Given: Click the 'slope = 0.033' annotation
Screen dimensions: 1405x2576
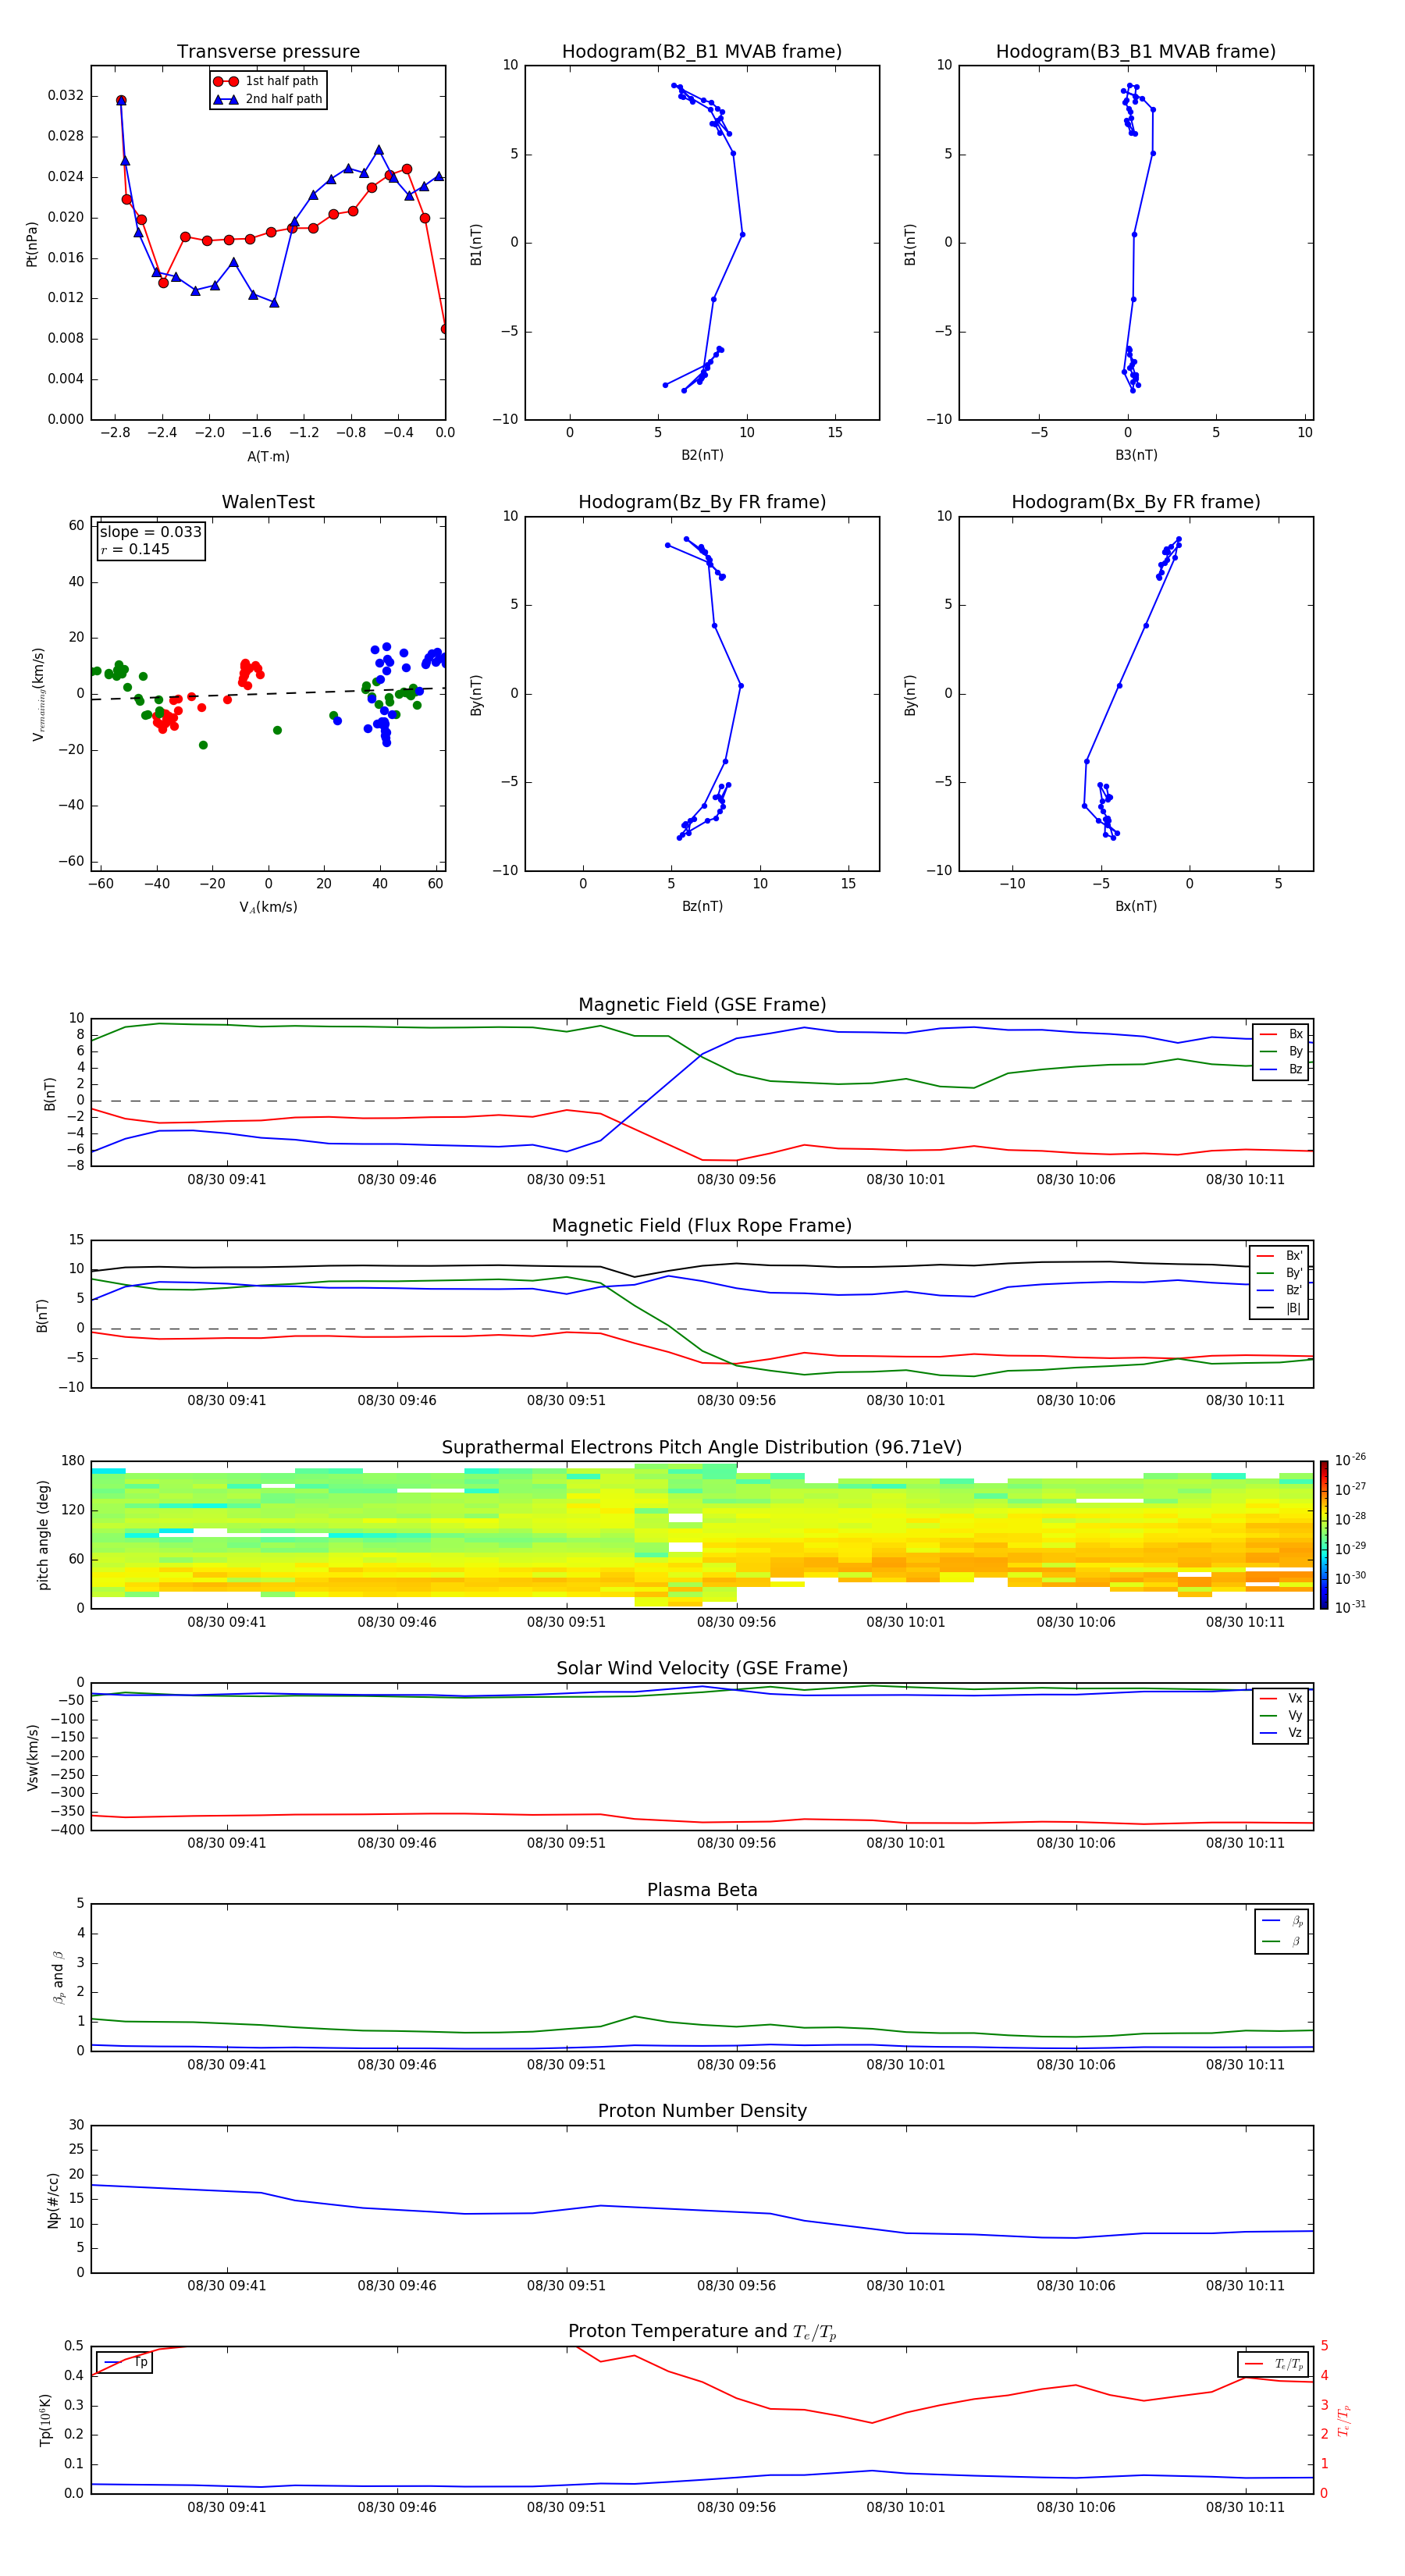Looking at the screenshot, I should (x=150, y=532).
